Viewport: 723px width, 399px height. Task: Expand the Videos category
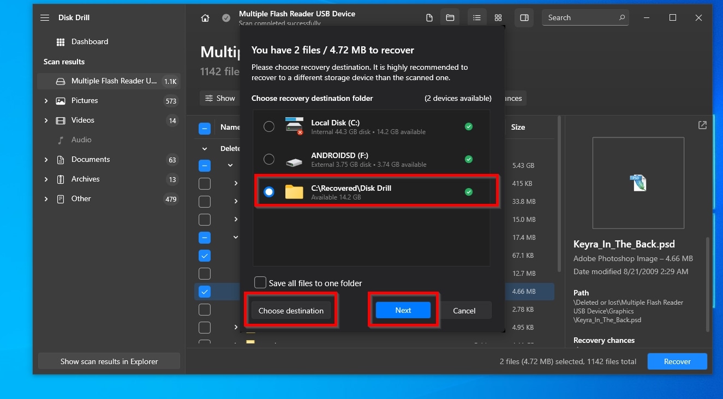(x=46, y=120)
